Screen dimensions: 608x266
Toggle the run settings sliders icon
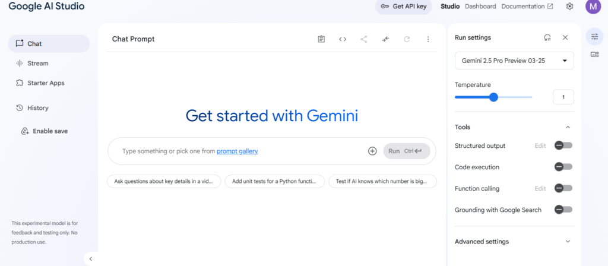(594, 36)
